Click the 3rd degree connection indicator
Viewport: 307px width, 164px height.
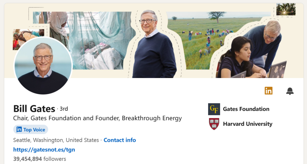[x=64, y=109]
